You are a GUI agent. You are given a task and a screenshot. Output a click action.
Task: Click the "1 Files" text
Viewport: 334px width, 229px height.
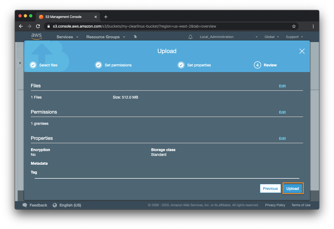pyautogui.click(x=36, y=97)
